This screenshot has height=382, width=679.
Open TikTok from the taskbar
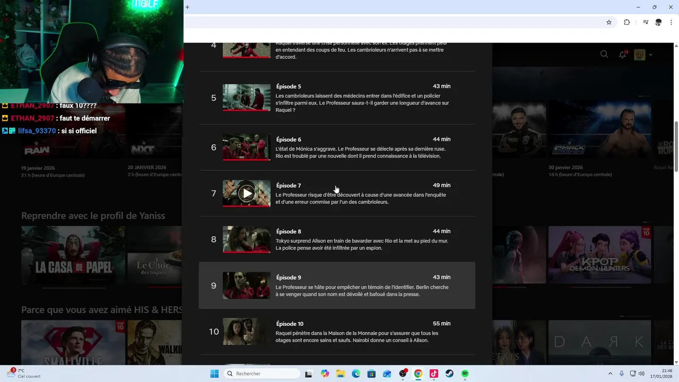pyautogui.click(x=434, y=374)
